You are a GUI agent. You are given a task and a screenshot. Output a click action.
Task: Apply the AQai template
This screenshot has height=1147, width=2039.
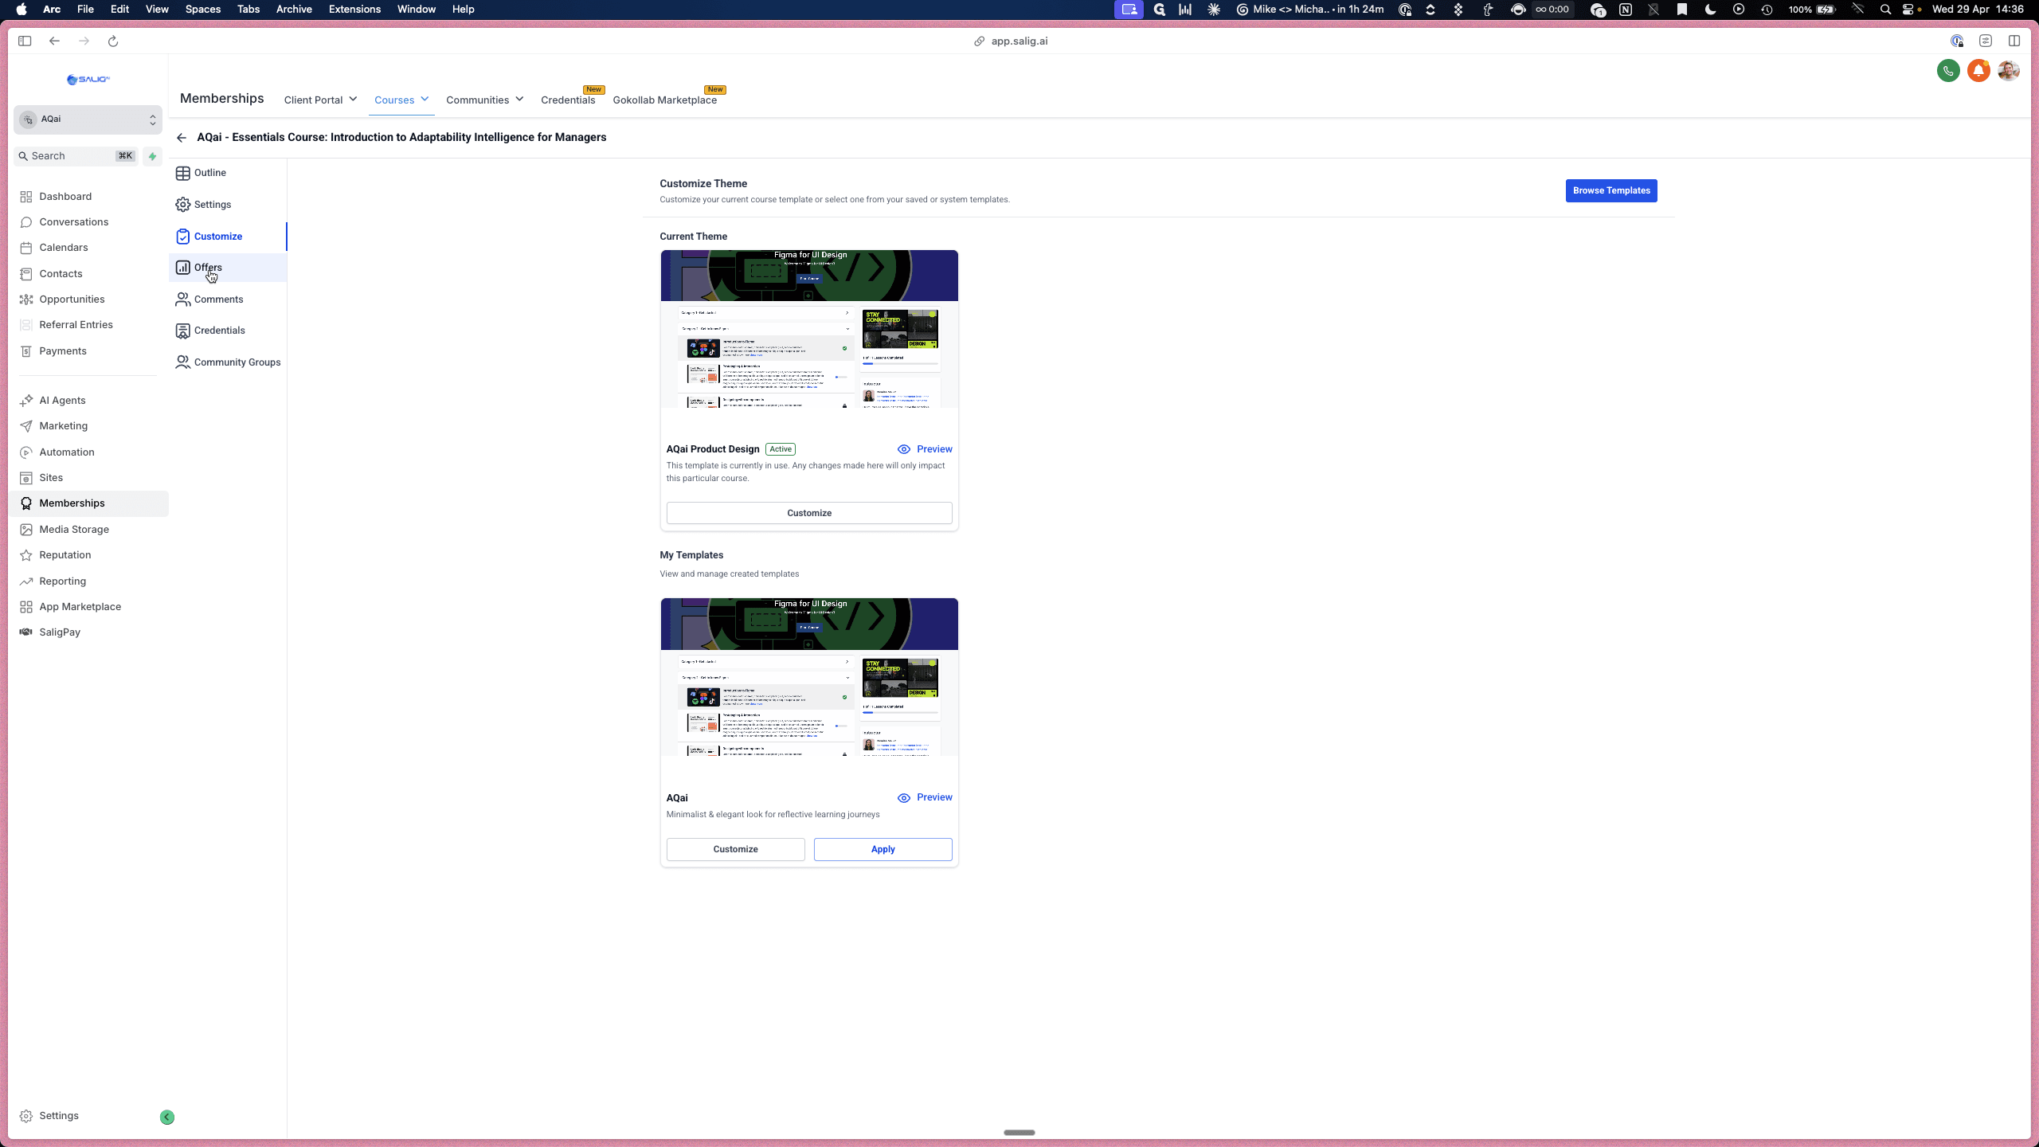pyautogui.click(x=883, y=849)
